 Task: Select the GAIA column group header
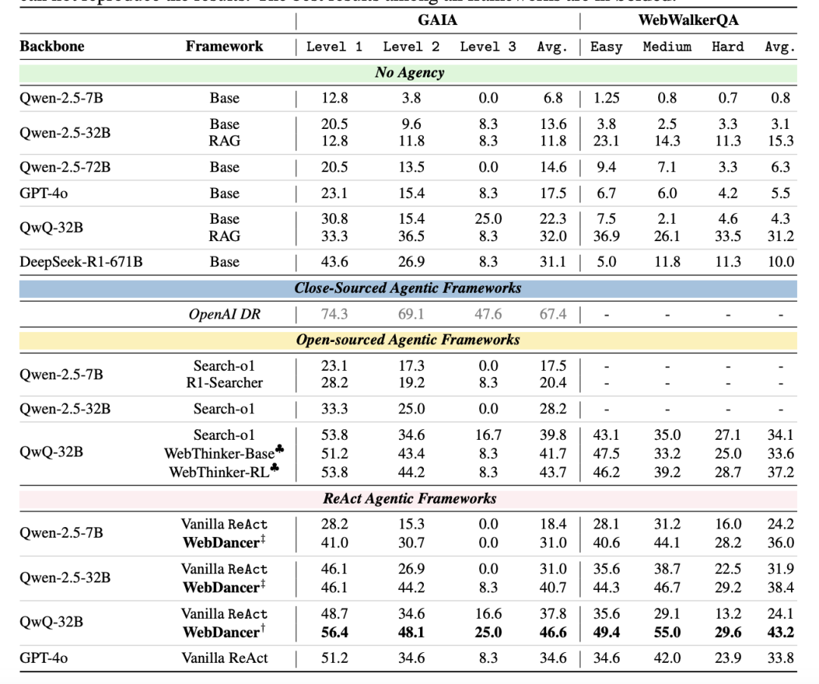(438, 20)
